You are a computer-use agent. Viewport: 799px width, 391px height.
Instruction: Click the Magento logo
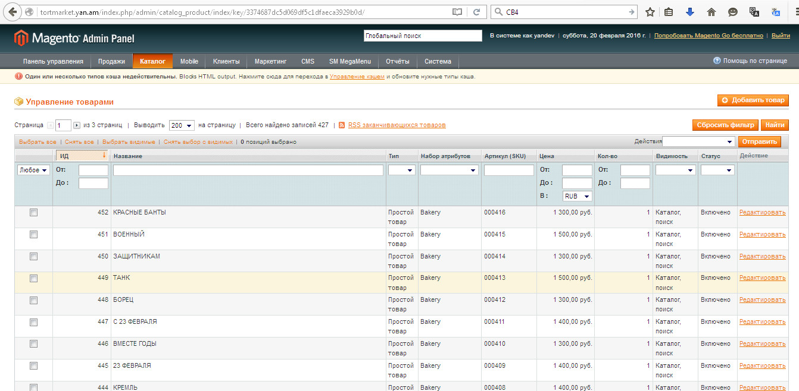[x=74, y=39]
